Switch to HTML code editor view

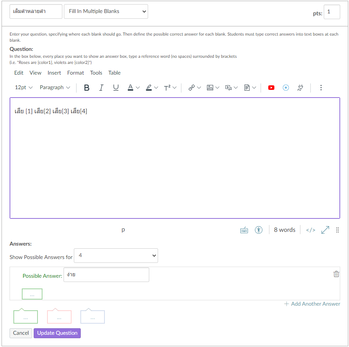click(311, 230)
